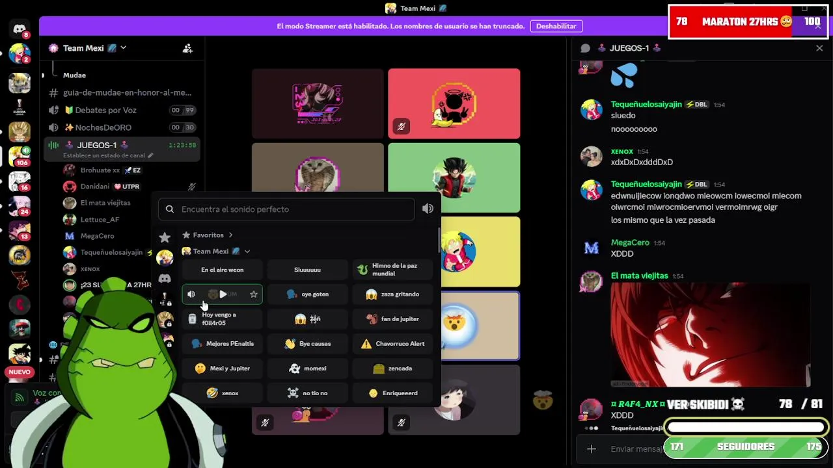Play the hovered sound with play icon

(223, 294)
